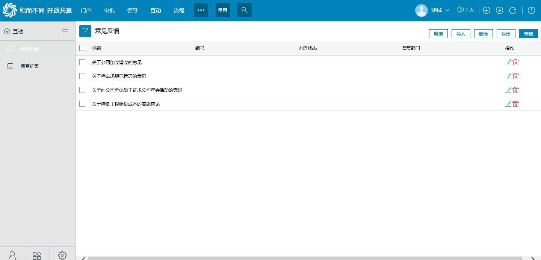The image size is (541, 260).
Task: Delete the 关于停车场规范管理的意见 row
Action: (516, 76)
